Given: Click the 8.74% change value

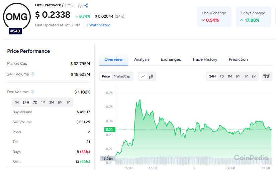Looking at the screenshot, I should point(83,16).
